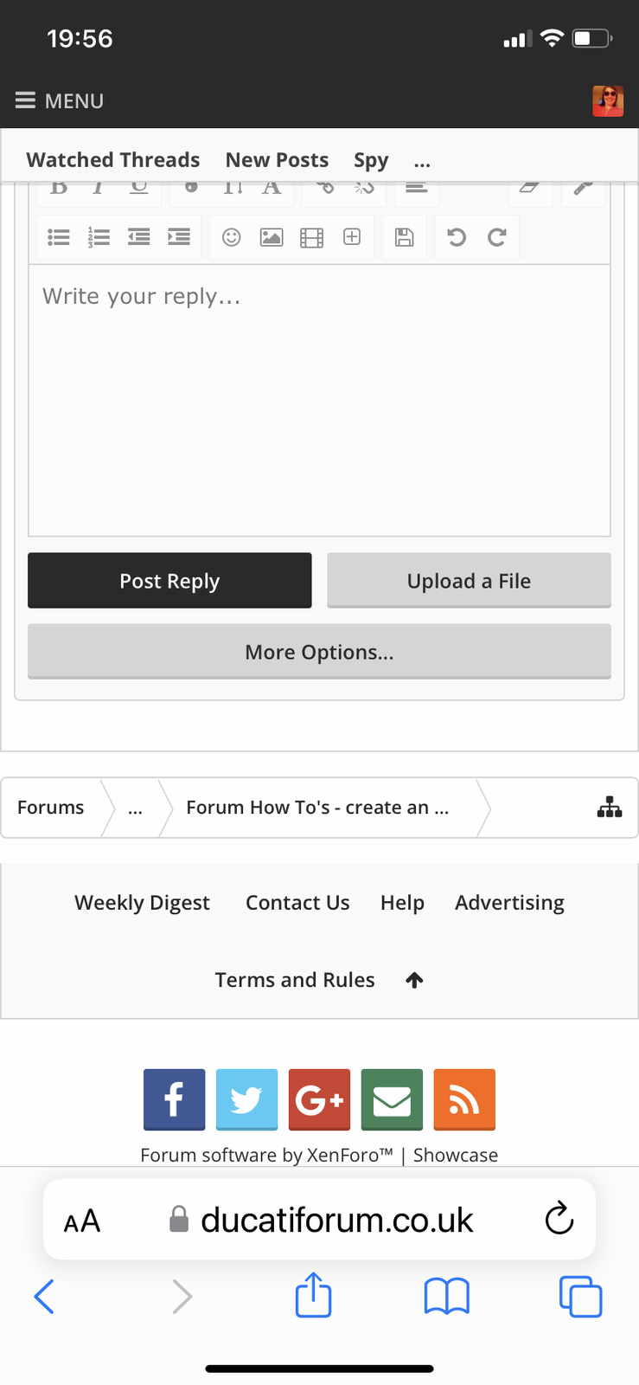Redo the last edit
This screenshot has width=639, height=1385.
pyautogui.click(x=496, y=237)
